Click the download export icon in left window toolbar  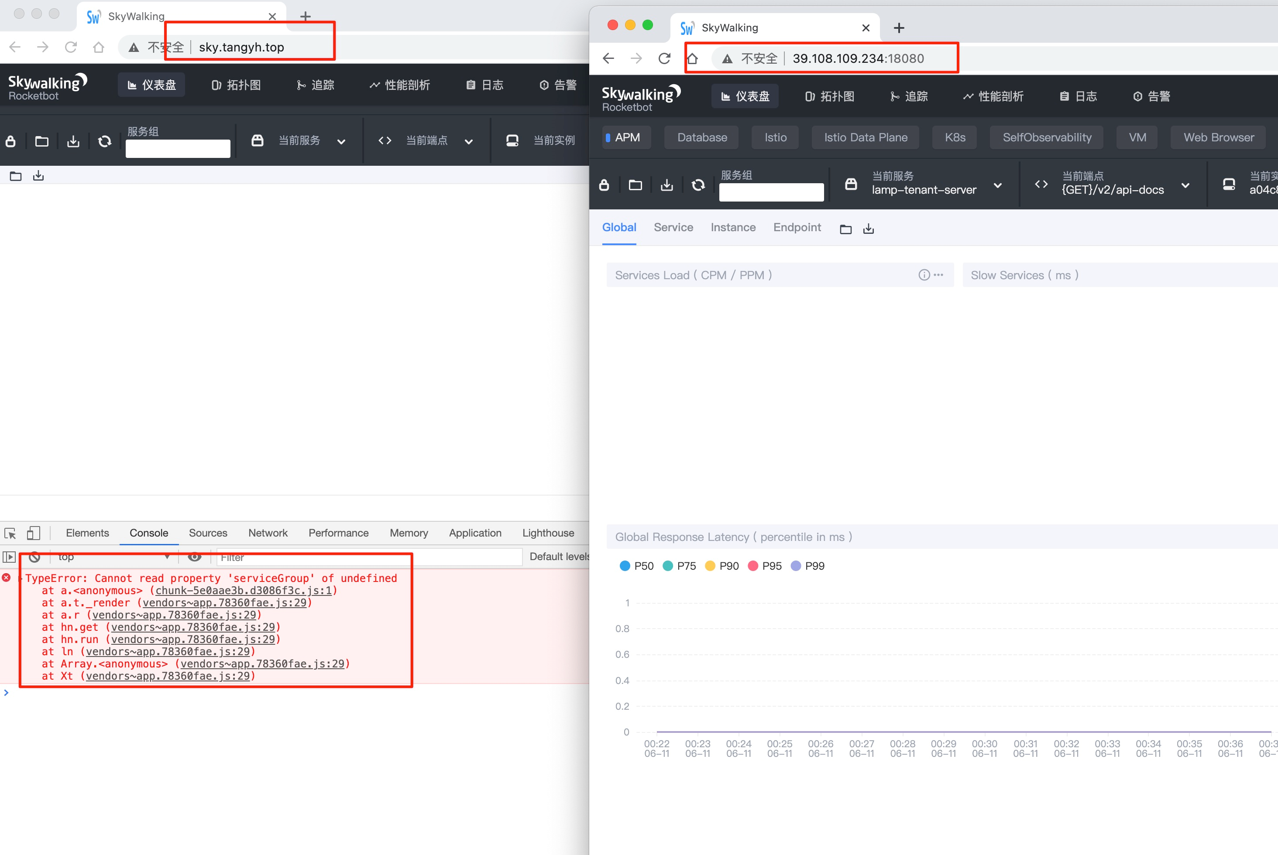73,141
